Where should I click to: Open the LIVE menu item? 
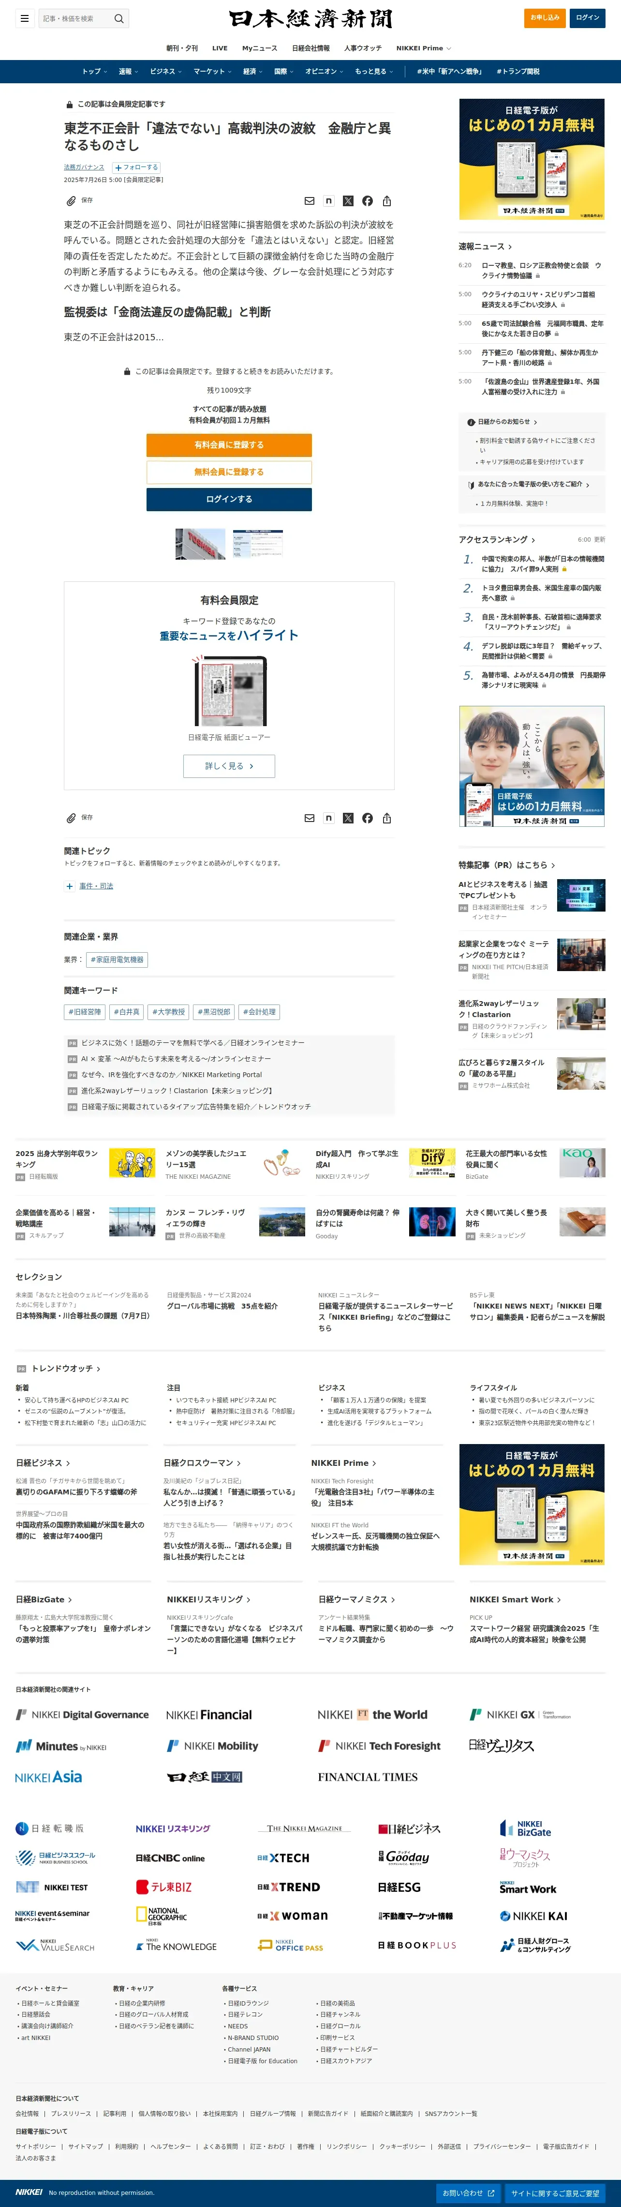[x=220, y=48]
